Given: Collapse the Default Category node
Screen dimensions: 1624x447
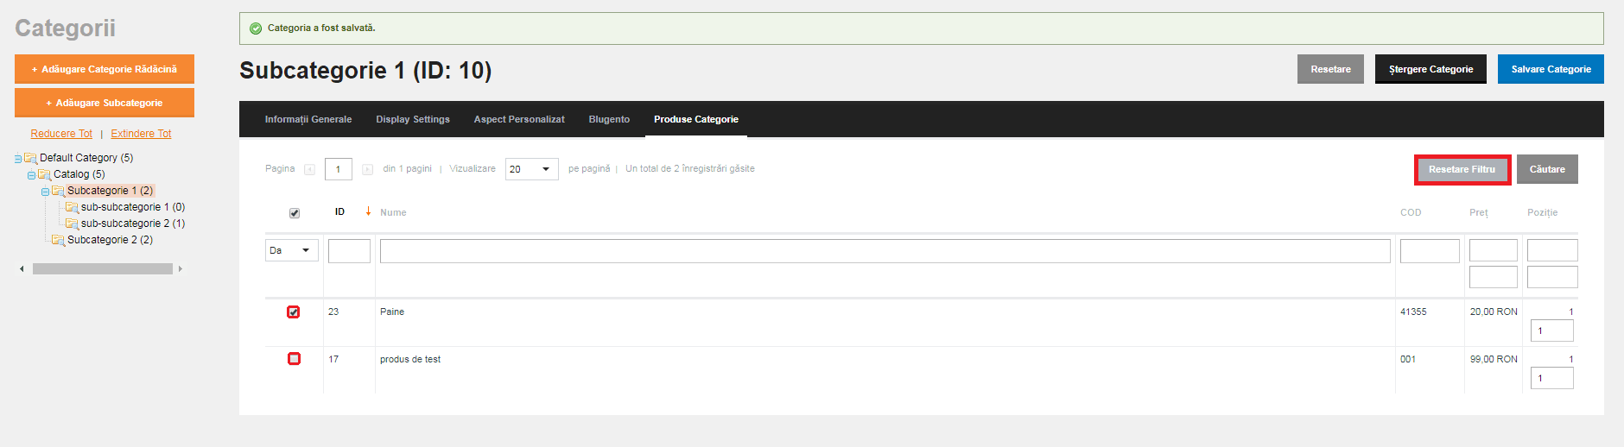Looking at the screenshot, I should coord(17,159).
